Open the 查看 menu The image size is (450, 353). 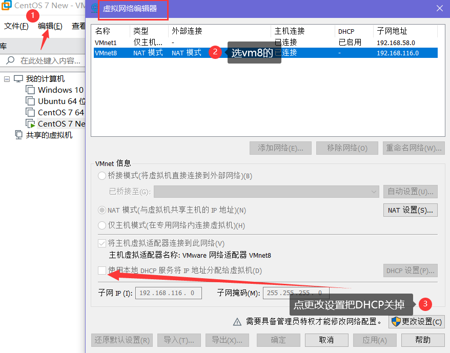point(78,26)
